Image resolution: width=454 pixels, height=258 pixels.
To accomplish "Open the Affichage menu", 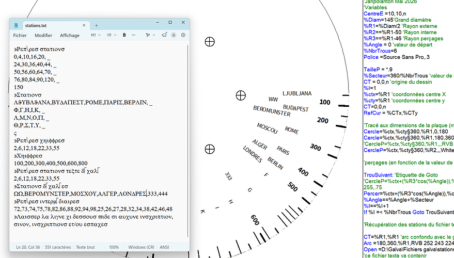I will pyautogui.click(x=70, y=35).
